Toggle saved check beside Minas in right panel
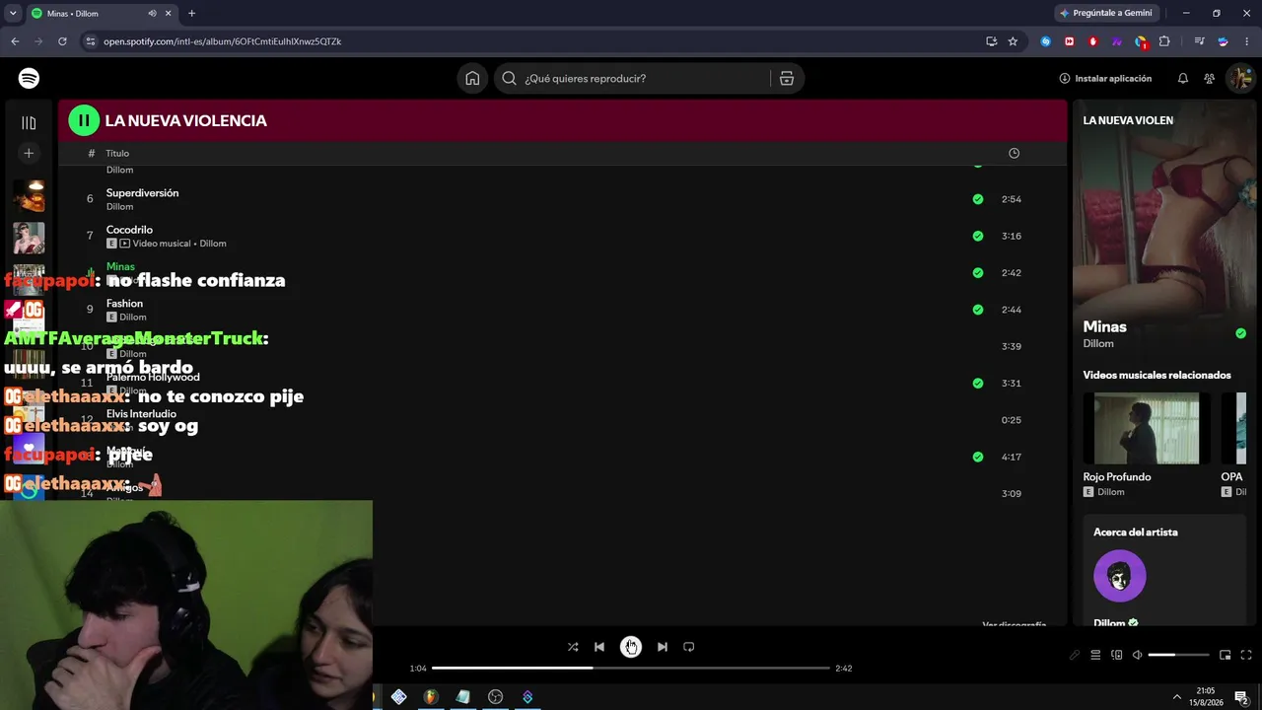The image size is (1262, 710). 1240,333
